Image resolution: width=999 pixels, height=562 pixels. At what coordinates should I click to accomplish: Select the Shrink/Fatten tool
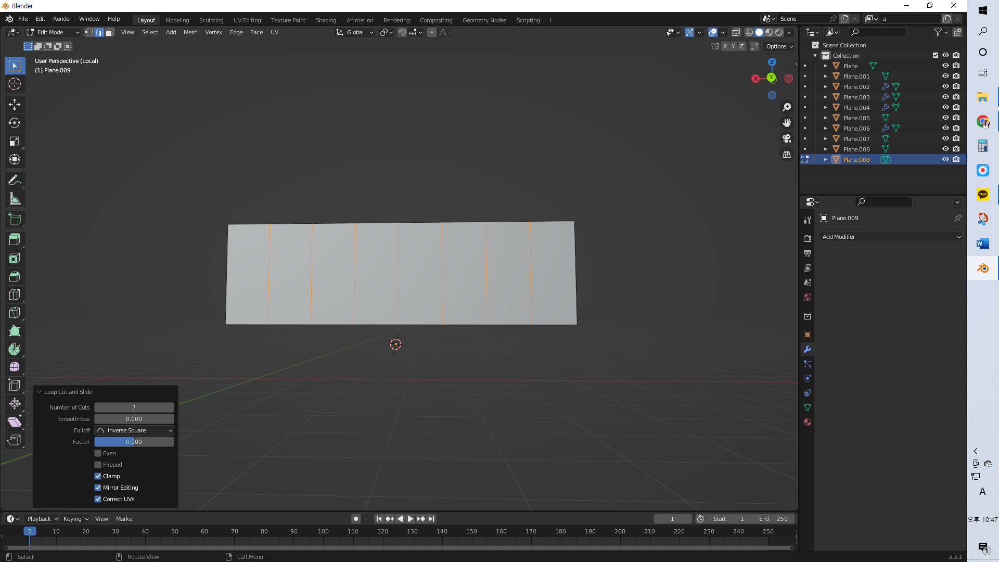click(15, 404)
